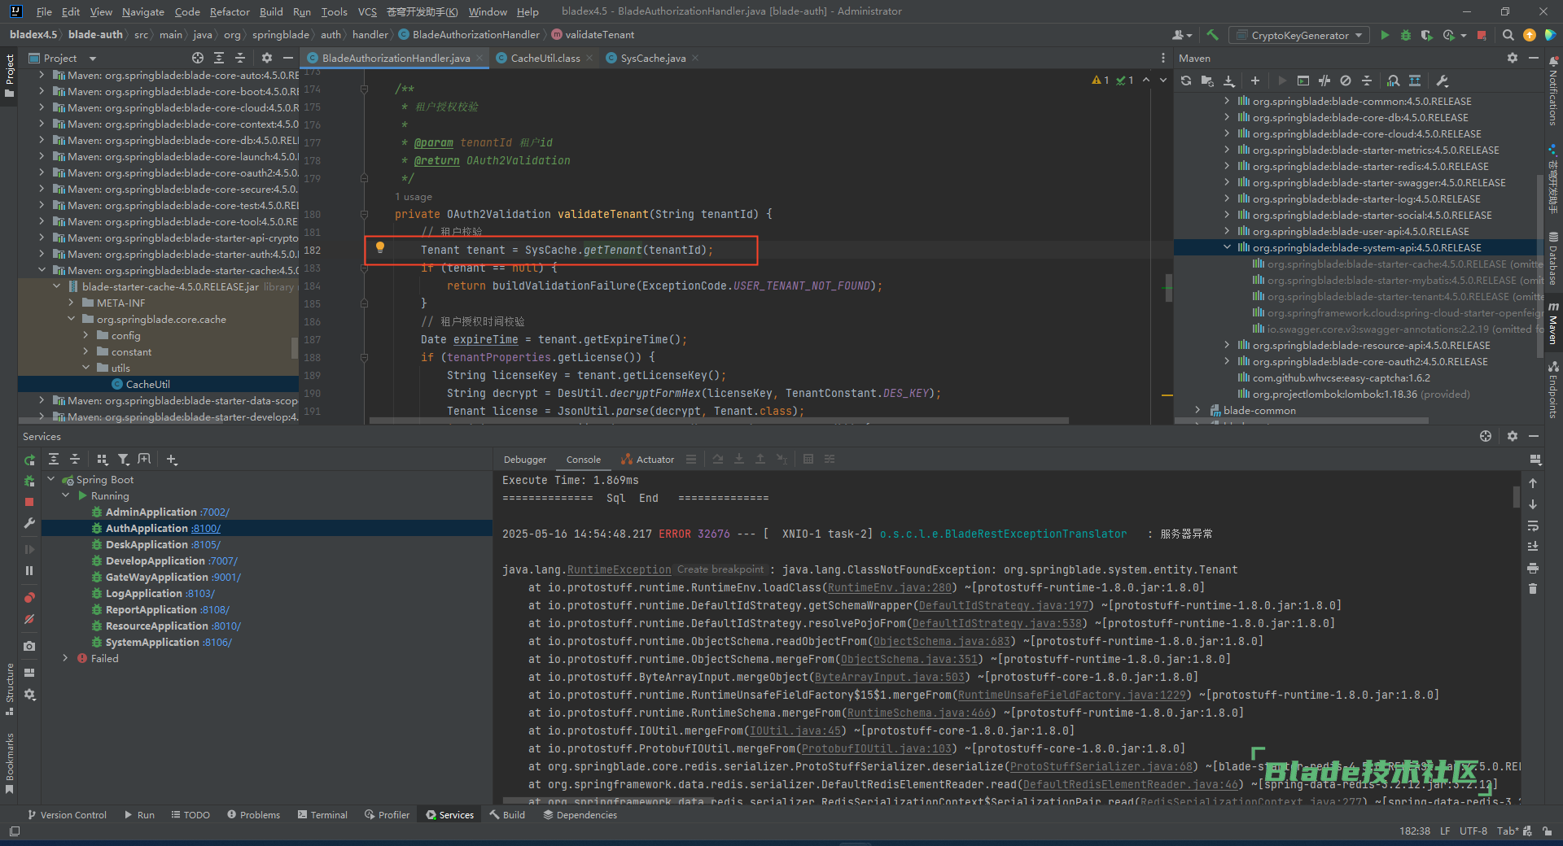Expand blade-common module in Maven panel
Image resolution: width=1563 pixels, height=846 pixels.
(1197, 410)
